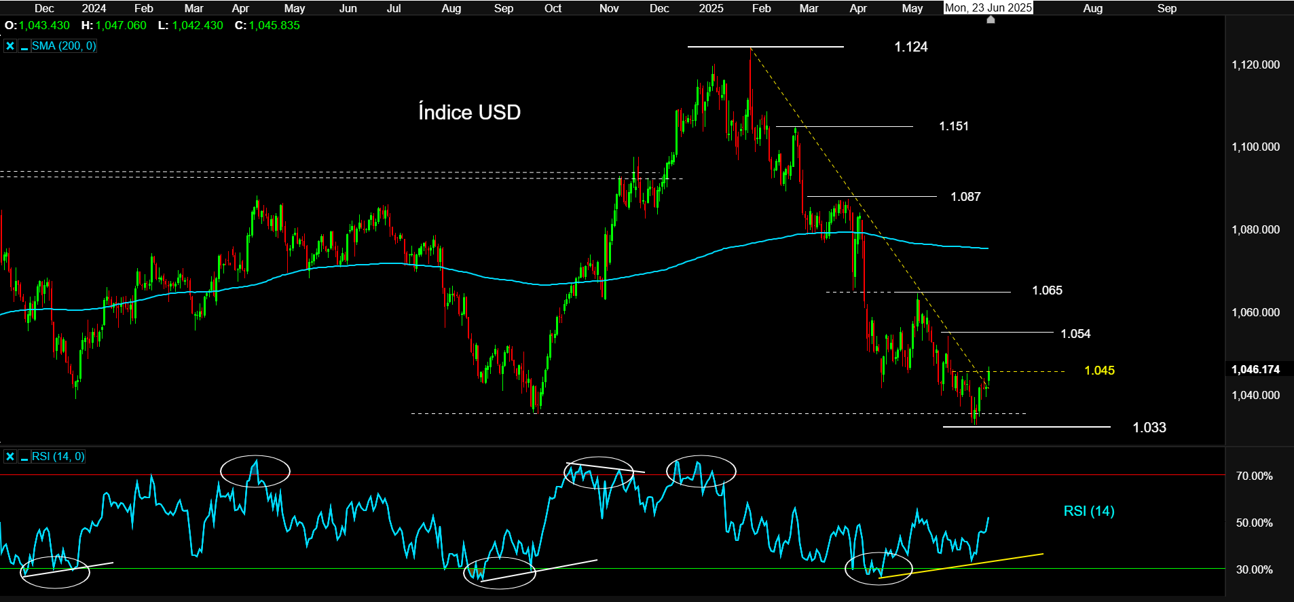The width and height of the screenshot is (1294, 602).
Task: Click the 1.151 level annotation
Action: (954, 126)
